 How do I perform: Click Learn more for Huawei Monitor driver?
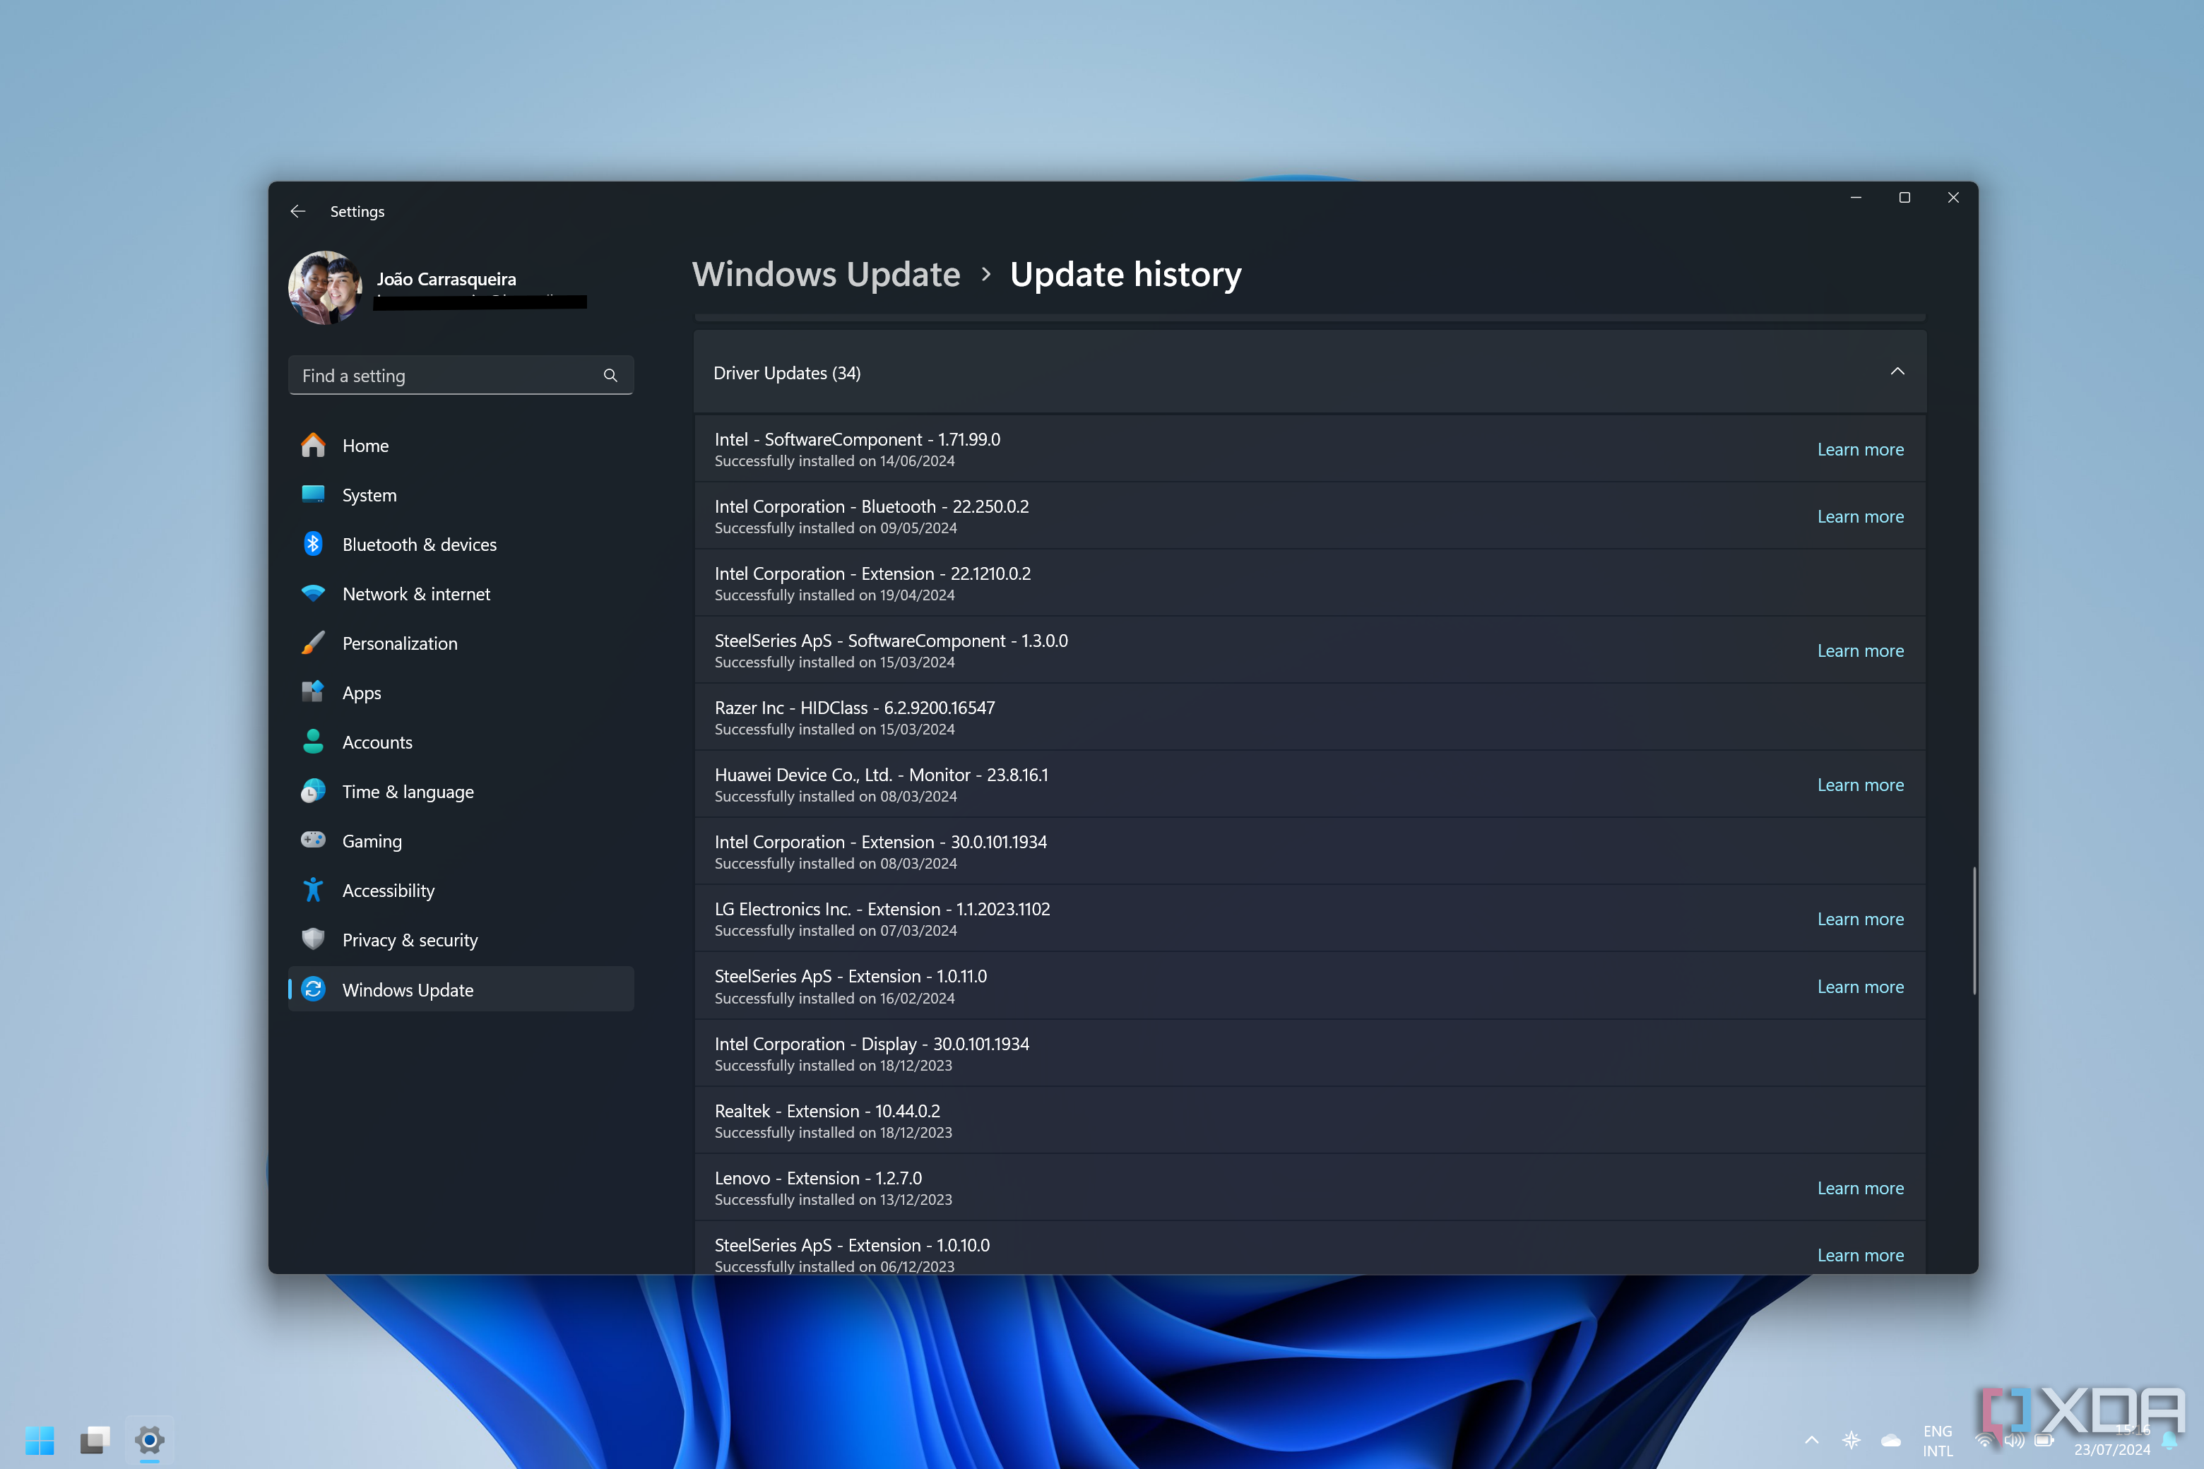pyautogui.click(x=1859, y=784)
